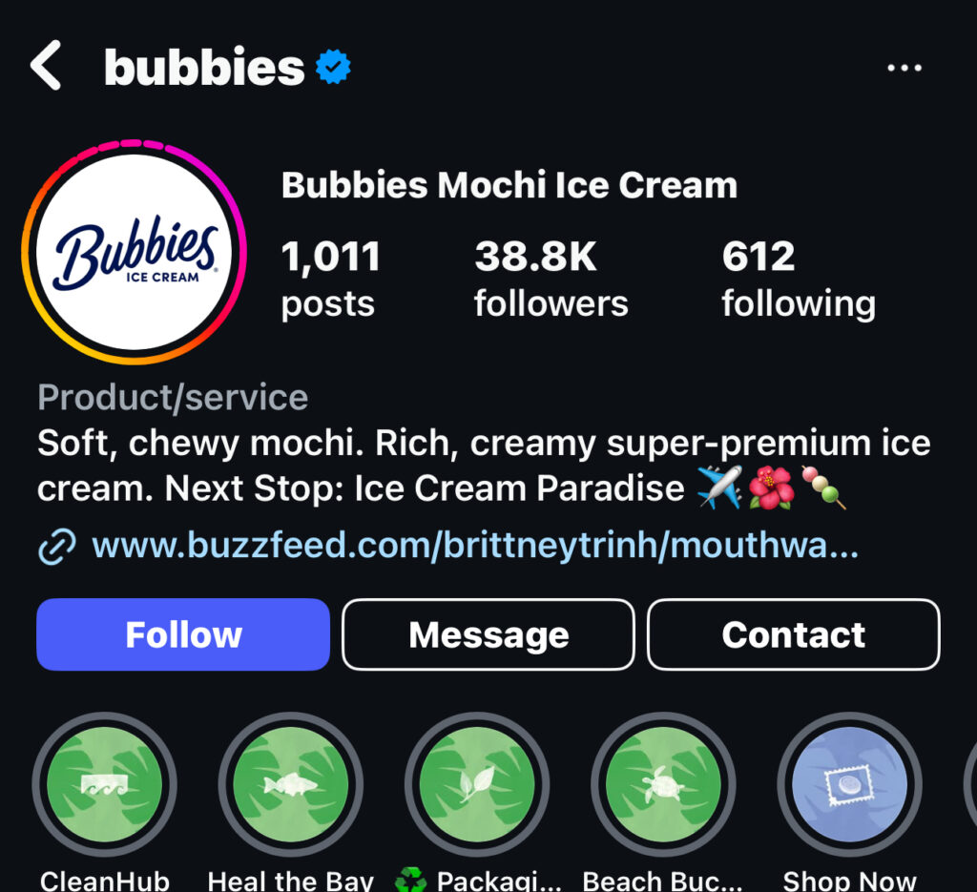Tap the bubbies username title
977x892 pixels.
204,68
